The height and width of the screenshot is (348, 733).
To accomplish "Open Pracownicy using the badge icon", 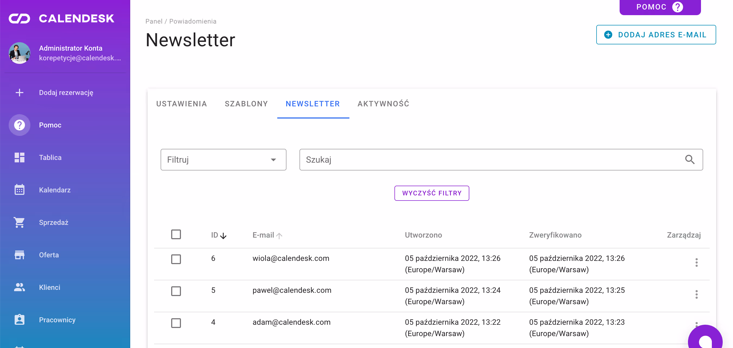I will click(19, 320).
